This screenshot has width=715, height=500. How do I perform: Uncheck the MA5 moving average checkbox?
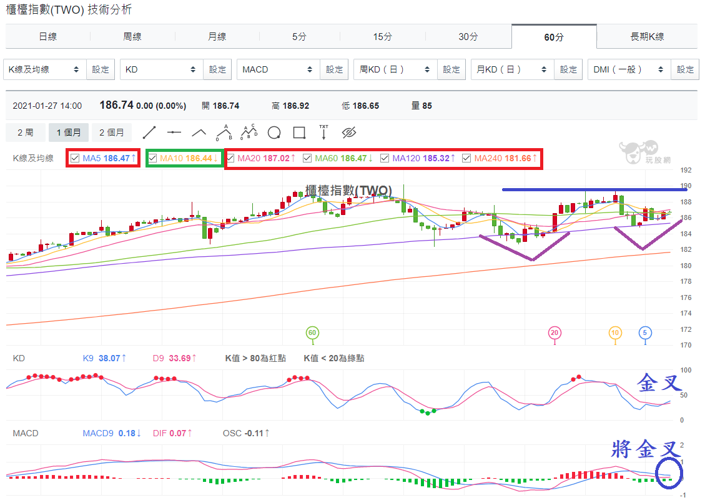75,158
